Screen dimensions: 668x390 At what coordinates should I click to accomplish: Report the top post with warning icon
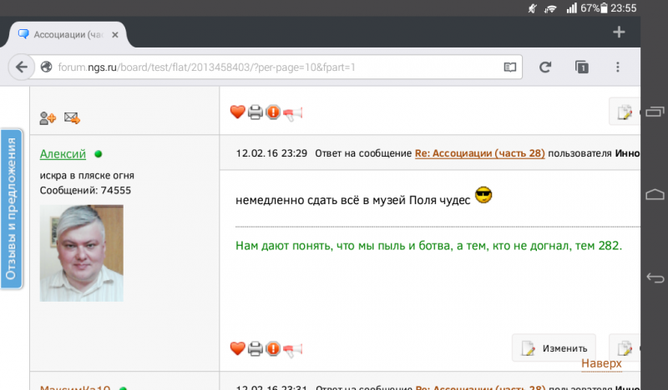click(x=273, y=112)
